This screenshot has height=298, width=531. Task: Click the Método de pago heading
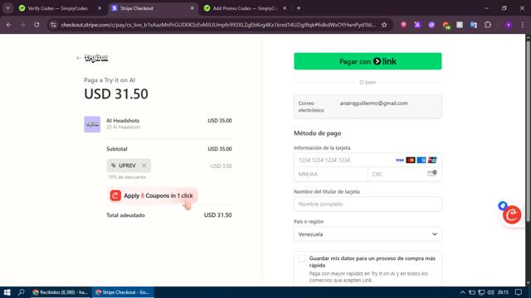pos(317,133)
